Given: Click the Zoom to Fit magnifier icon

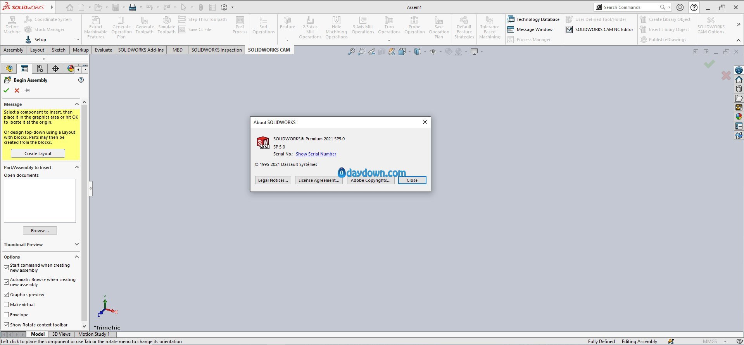Looking at the screenshot, I should pyautogui.click(x=351, y=52).
